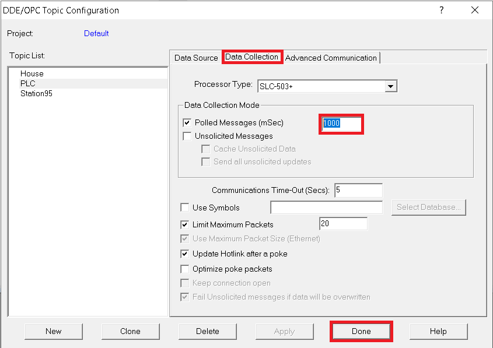Click the polled messages interval field

coord(341,124)
